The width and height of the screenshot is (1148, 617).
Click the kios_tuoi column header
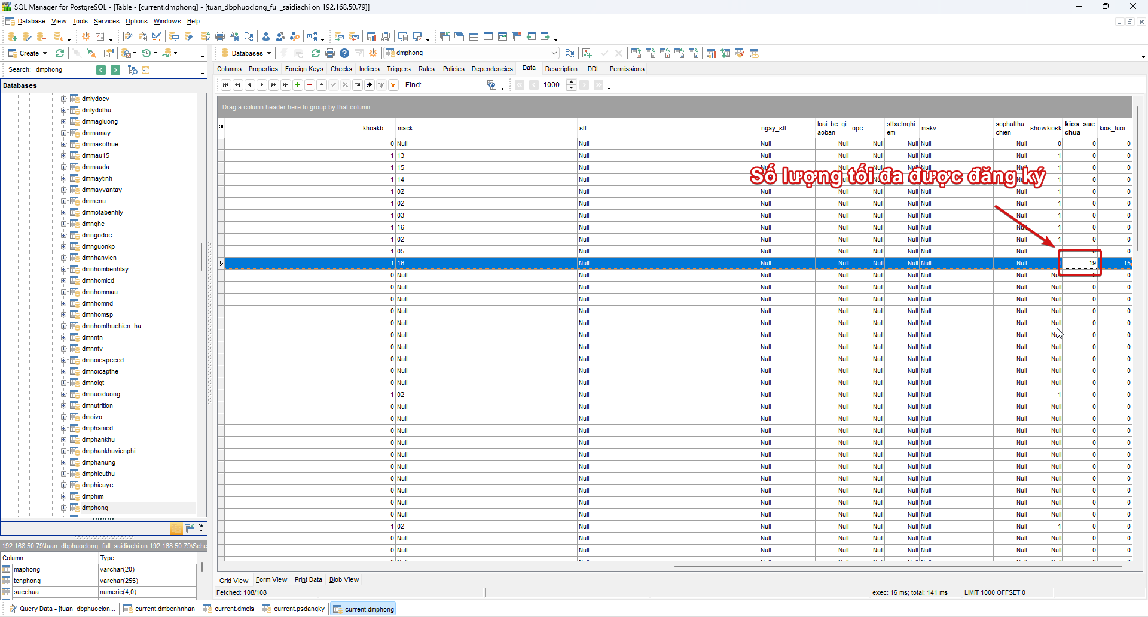(1115, 129)
